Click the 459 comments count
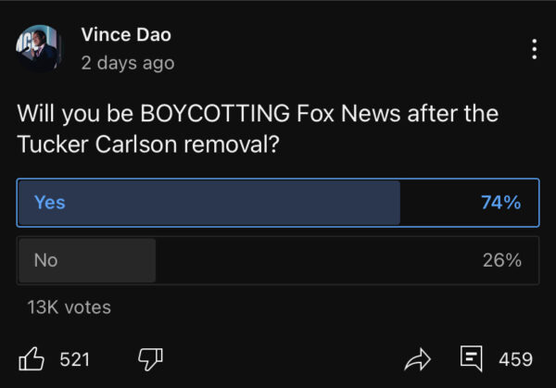Viewport: 556px width, 388px height. point(515,359)
